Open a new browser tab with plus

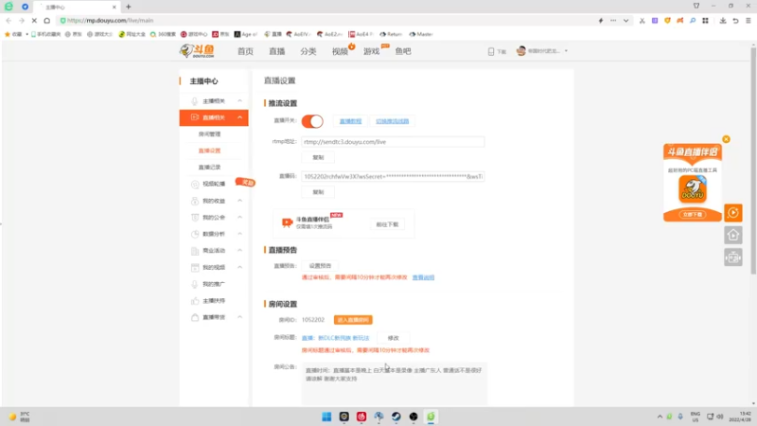click(129, 7)
